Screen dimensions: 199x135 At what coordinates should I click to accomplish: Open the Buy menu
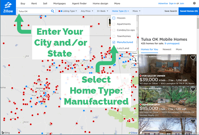click(x=23, y=4)
